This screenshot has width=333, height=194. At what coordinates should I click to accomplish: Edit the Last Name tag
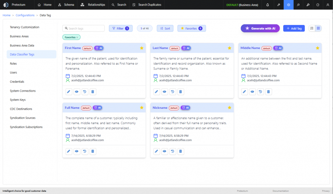click(x=156, y=92)
